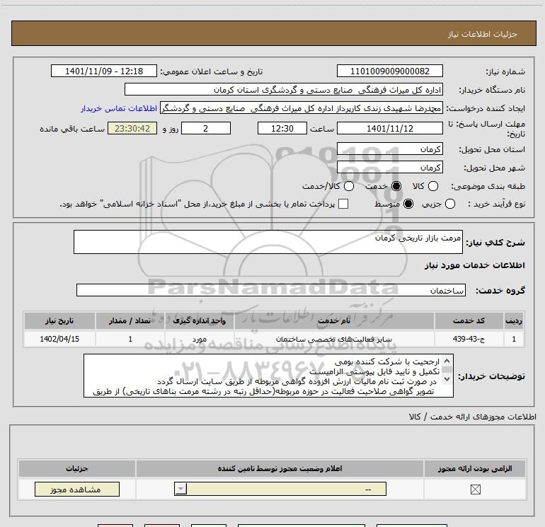Click the service group field ساختمان

(x=271, y=290)
